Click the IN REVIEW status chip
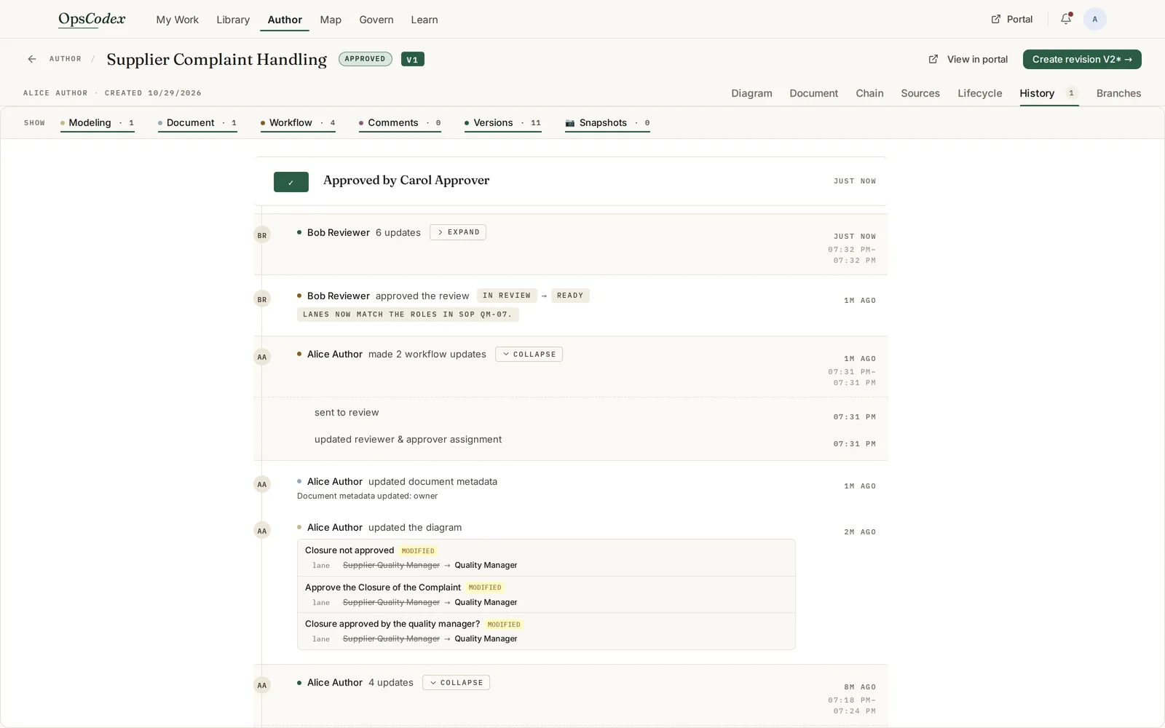 (x=507, y=296)
